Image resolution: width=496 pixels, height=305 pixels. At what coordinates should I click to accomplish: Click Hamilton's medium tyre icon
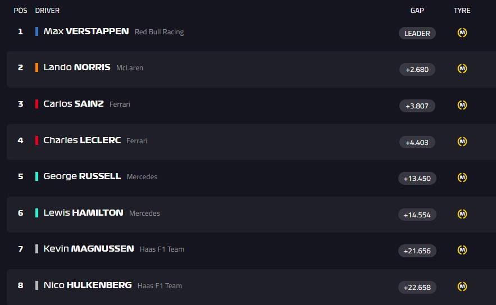coord(462,214)
